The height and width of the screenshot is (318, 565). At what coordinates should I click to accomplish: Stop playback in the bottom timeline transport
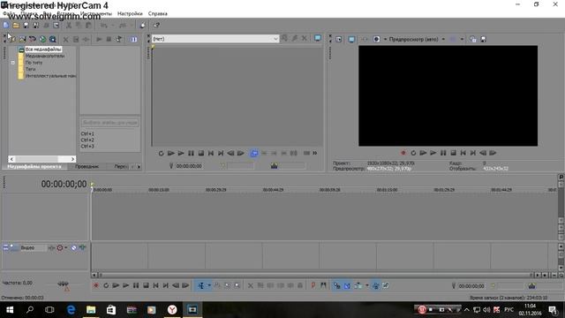[x=146, y=285]
